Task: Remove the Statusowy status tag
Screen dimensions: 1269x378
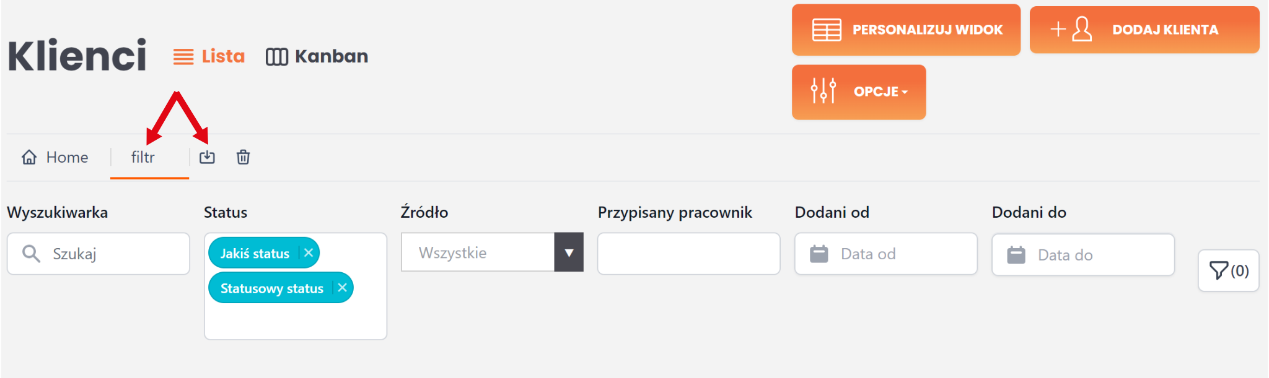Action: [x=342, y=288]
